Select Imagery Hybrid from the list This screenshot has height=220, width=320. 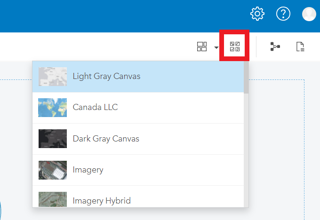pyautogui.click(x=102, y=201)
